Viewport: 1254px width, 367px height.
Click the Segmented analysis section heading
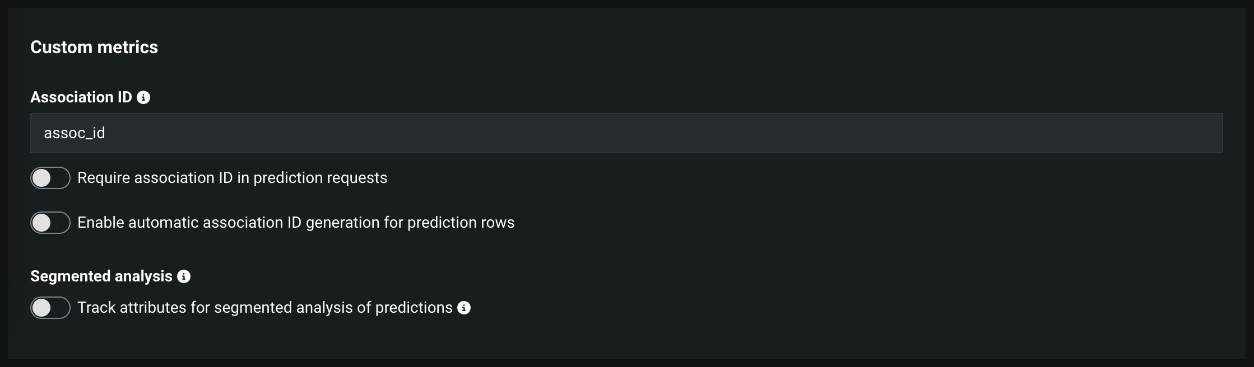[101, 276]
